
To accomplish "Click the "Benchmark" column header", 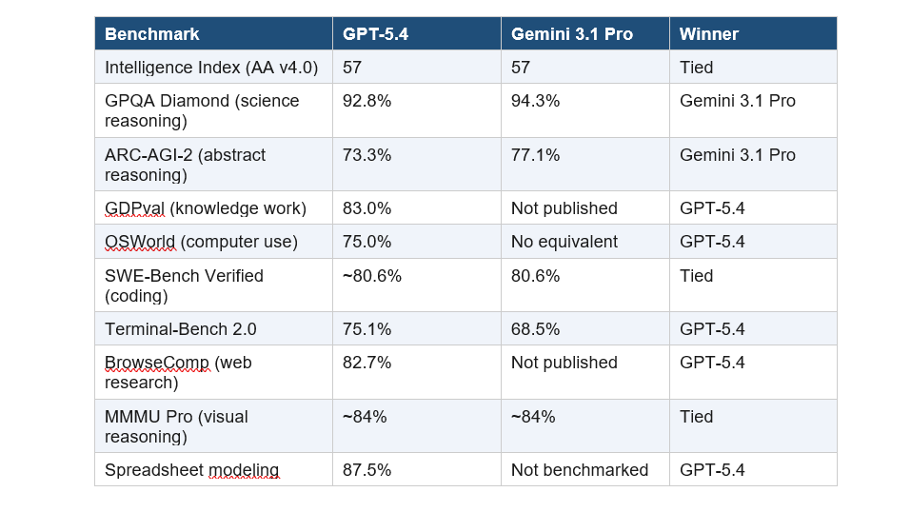I will (x=152, y=34).
